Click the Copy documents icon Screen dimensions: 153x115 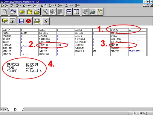[x=53, y=12]
